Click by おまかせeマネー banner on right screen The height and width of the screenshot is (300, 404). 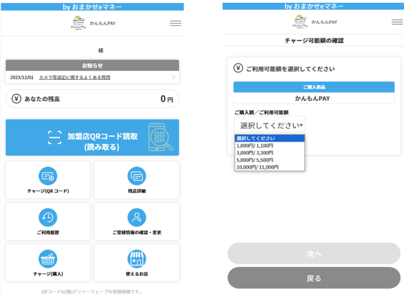tap(314, 6)
